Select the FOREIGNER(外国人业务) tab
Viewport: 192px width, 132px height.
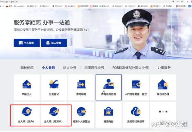(x=131, y=68)
